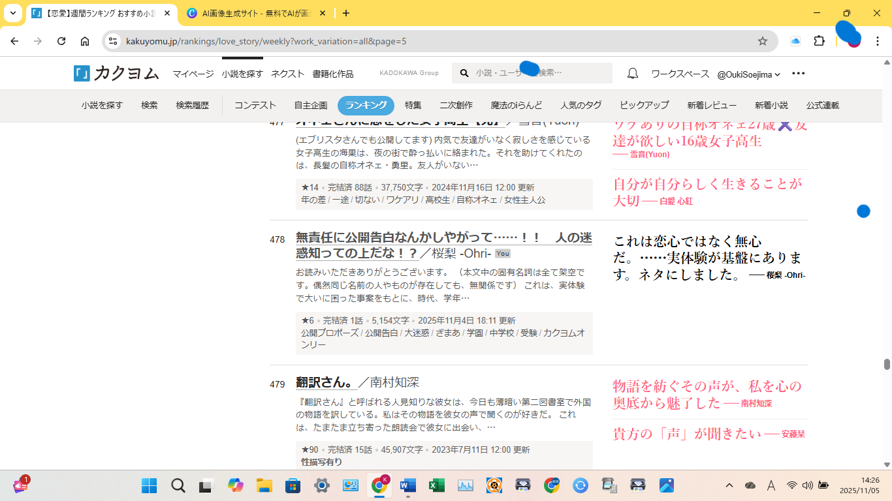Open the browser Extensions puzzle icon

[819, 41]
